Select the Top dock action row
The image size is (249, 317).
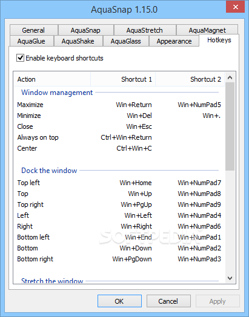point(119,194)
